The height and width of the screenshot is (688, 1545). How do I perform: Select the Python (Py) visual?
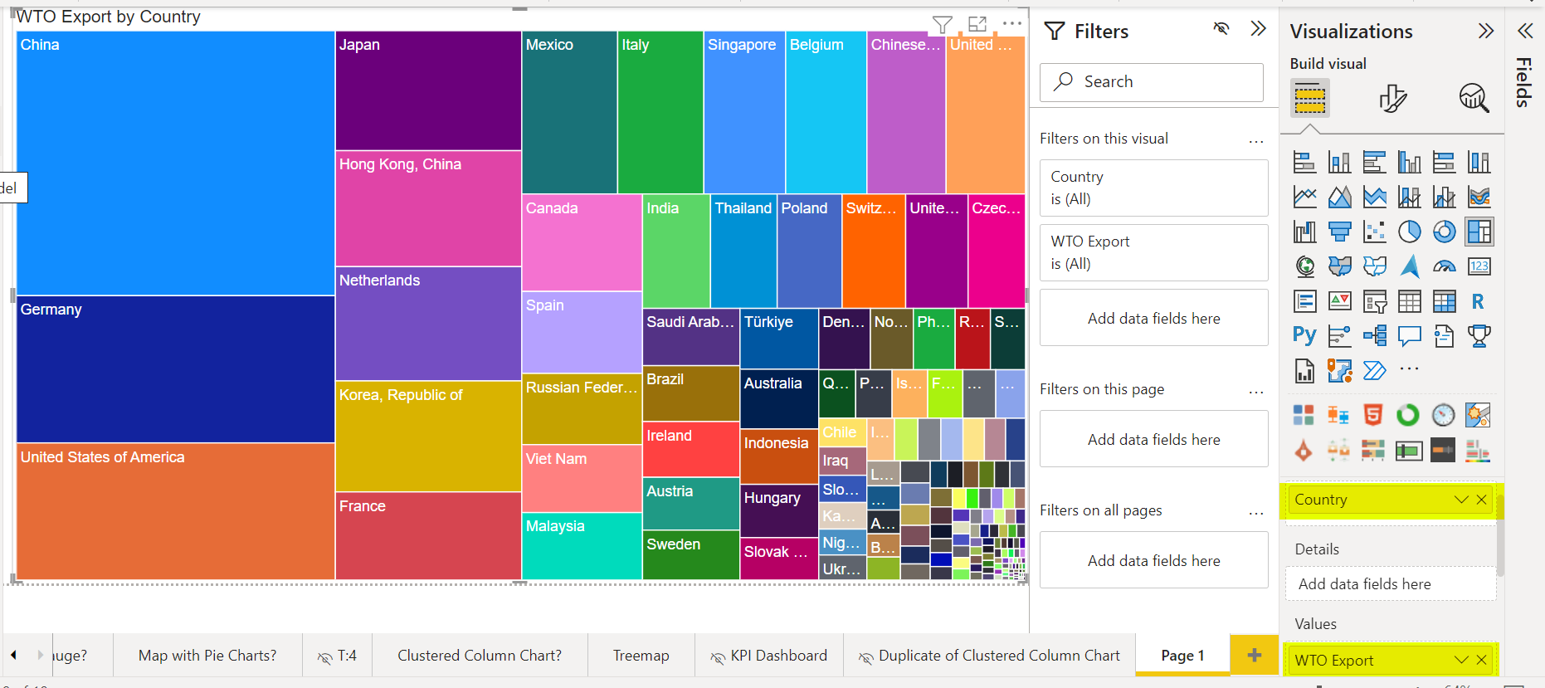1304,335
